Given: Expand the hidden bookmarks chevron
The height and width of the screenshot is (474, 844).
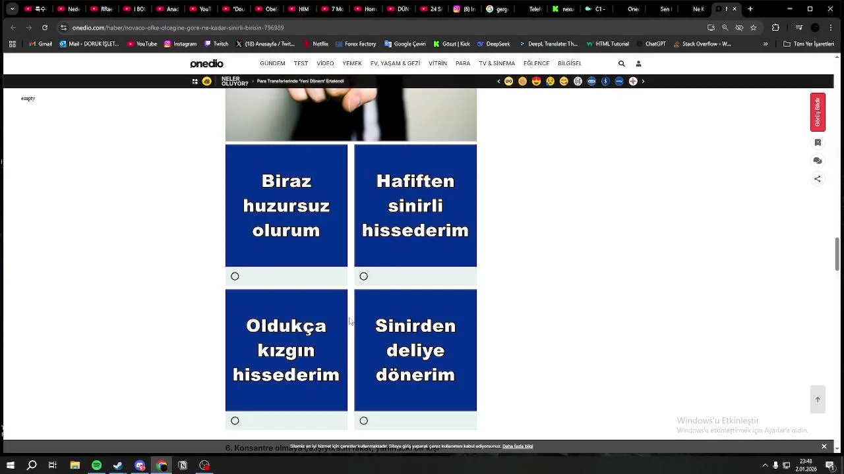Looking at the screenshot, I should click(x=766, y=44).
